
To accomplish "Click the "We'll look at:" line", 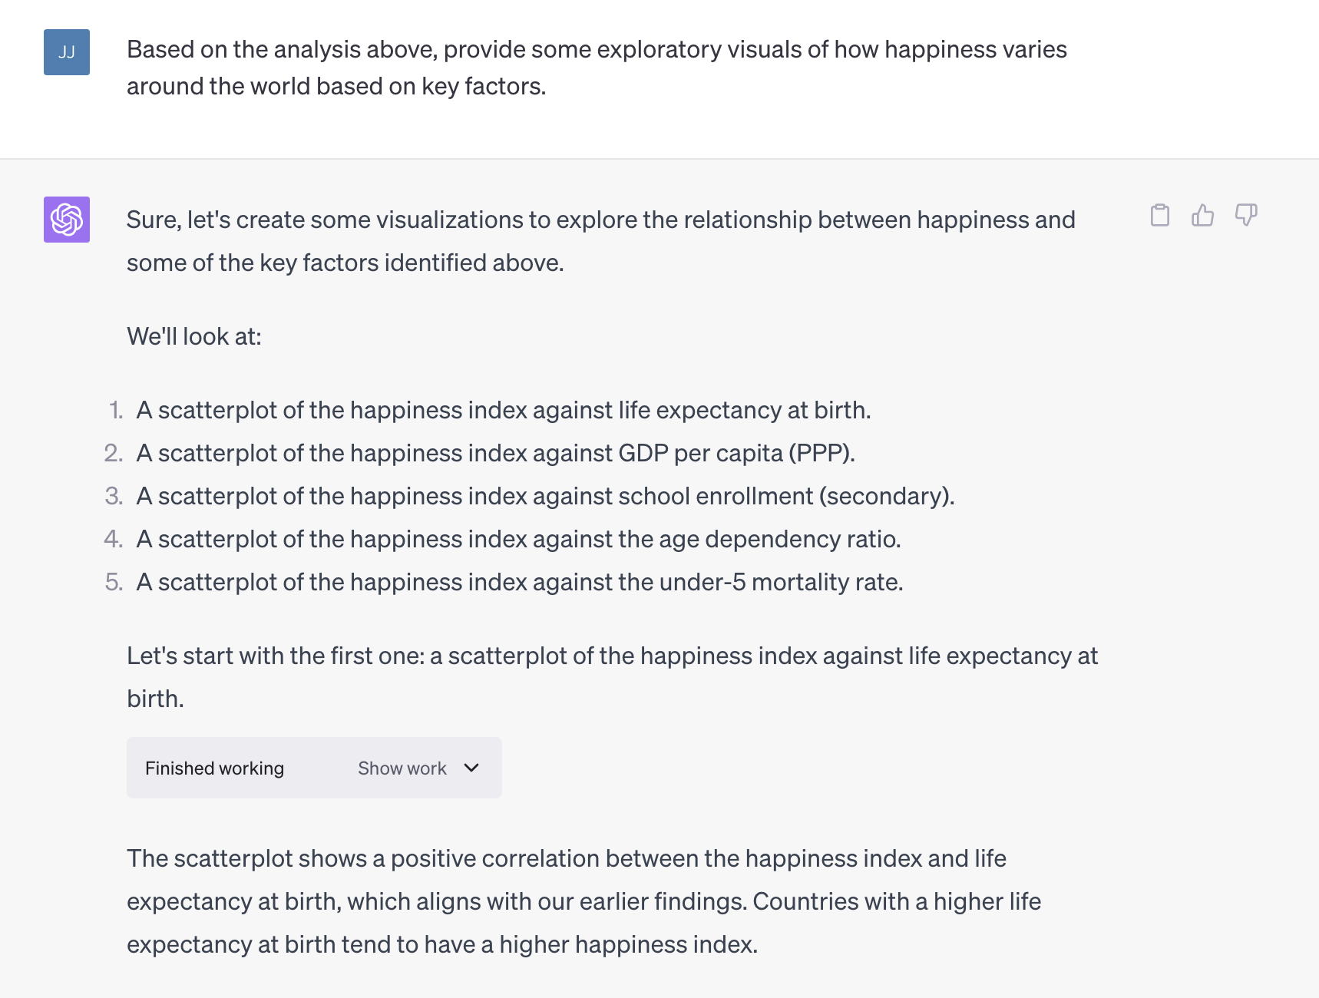I will pos(194,337).
